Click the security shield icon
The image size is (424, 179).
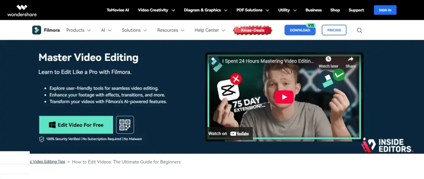tap(42, 139)
